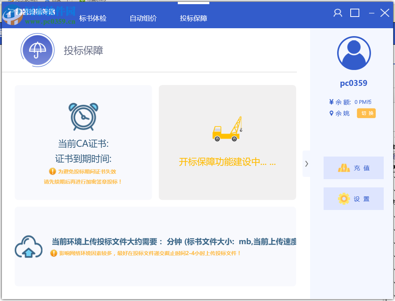Click the pc0359 avatar in the sidebar
The image size is (395, 301).
point(354,53)
